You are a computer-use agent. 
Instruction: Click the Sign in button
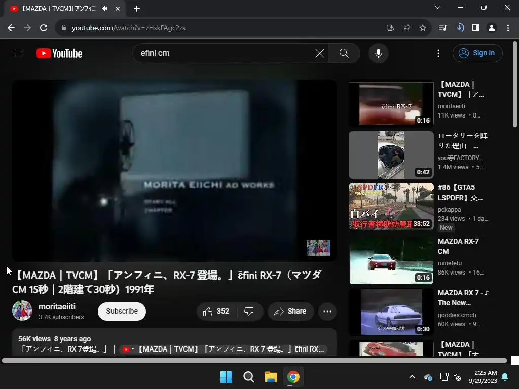tap(477, 53)
